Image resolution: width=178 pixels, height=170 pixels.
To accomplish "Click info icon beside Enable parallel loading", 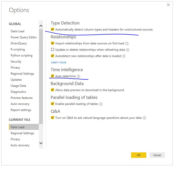I will [x=101, y=104].
